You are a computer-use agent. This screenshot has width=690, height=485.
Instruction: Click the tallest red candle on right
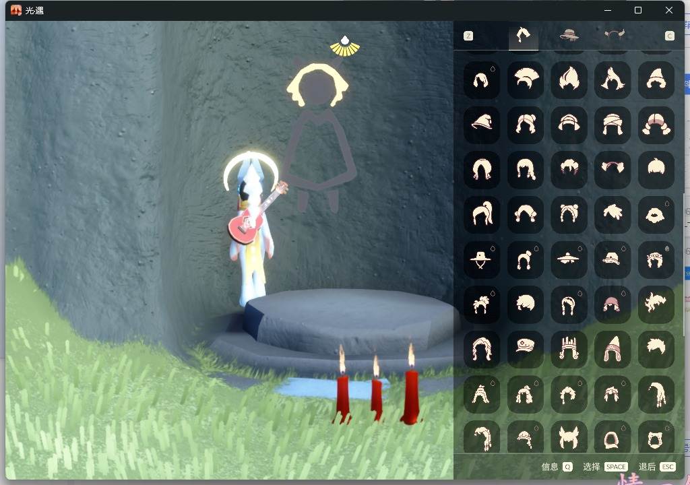[411, 385]
